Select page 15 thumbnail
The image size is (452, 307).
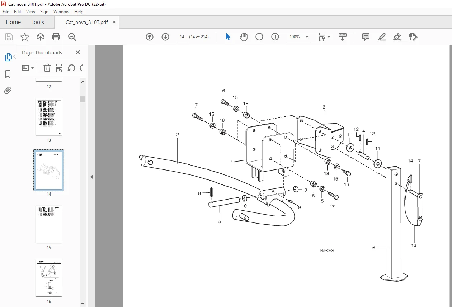[x=49, y=224]
